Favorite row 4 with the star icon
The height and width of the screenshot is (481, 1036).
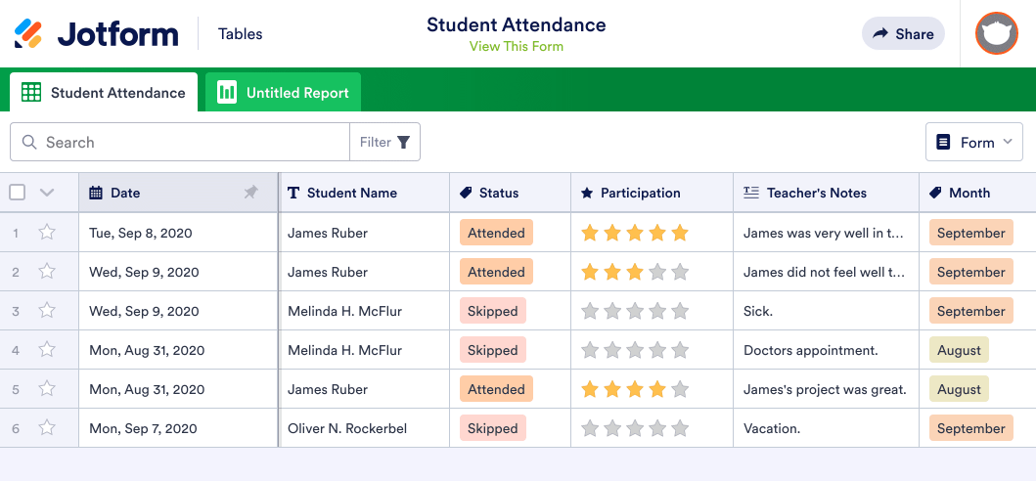coord(46,350)
